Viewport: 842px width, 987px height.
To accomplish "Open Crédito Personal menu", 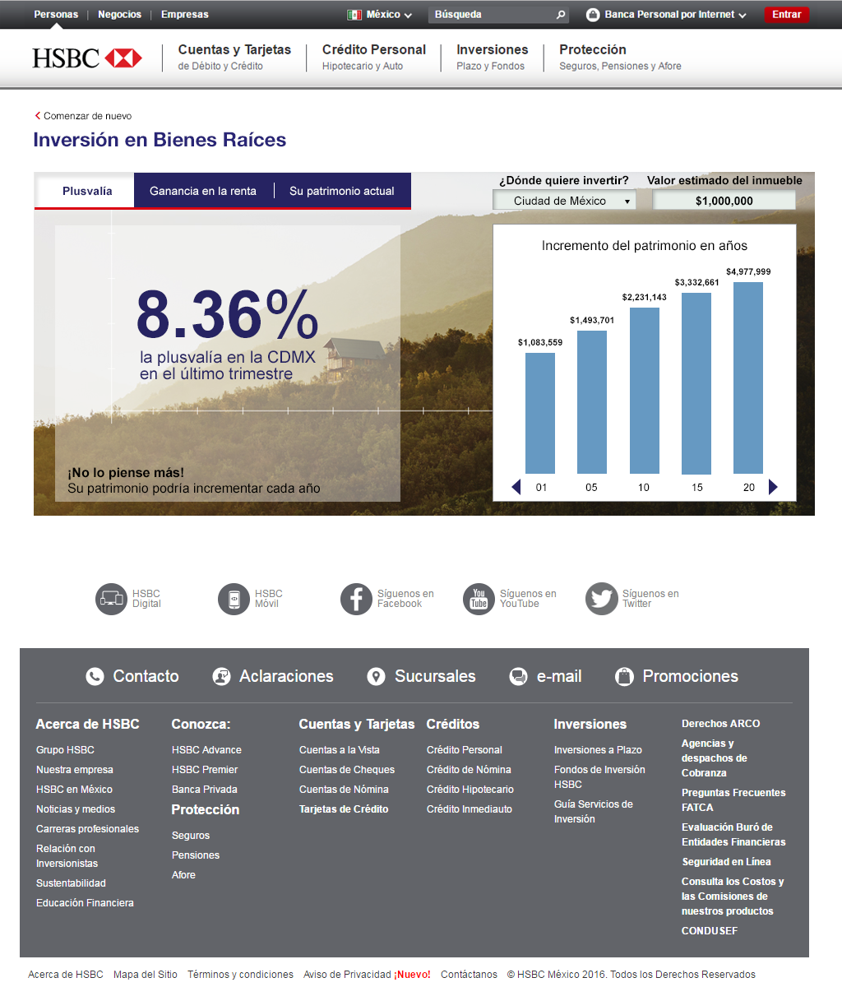I will pyautogui.click(x=374, y=57).
